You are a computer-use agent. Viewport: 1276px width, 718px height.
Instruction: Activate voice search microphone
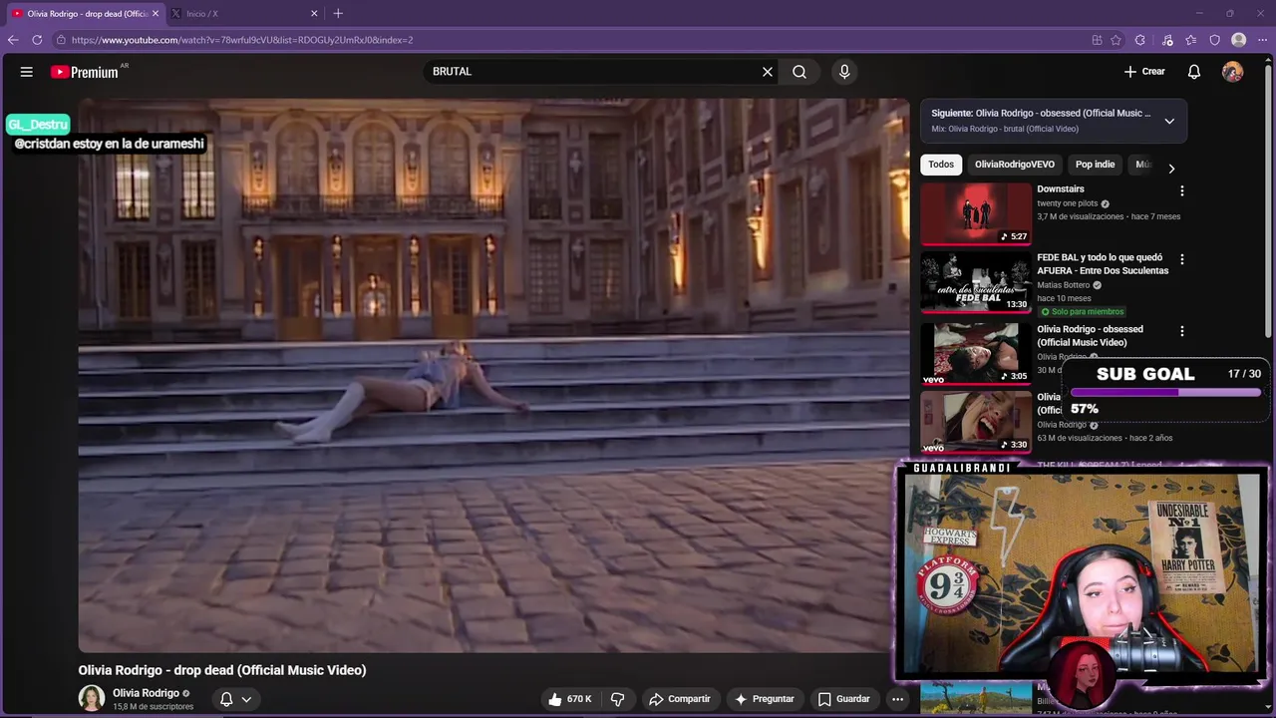tap(844, 72)
